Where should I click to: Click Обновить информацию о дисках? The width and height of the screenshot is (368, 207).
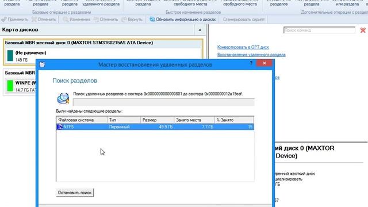coord(183,20)
